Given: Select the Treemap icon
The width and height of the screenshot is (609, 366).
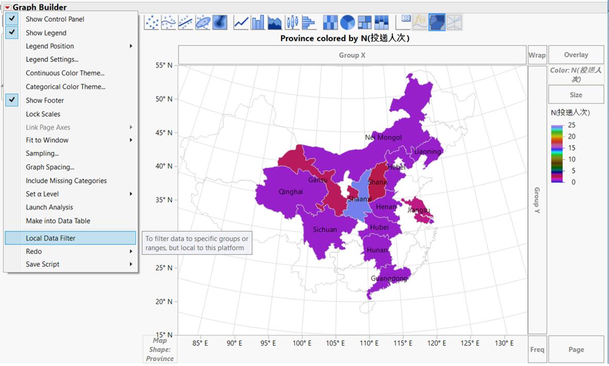Looking at the screenshot, I should tap(364, 22).
